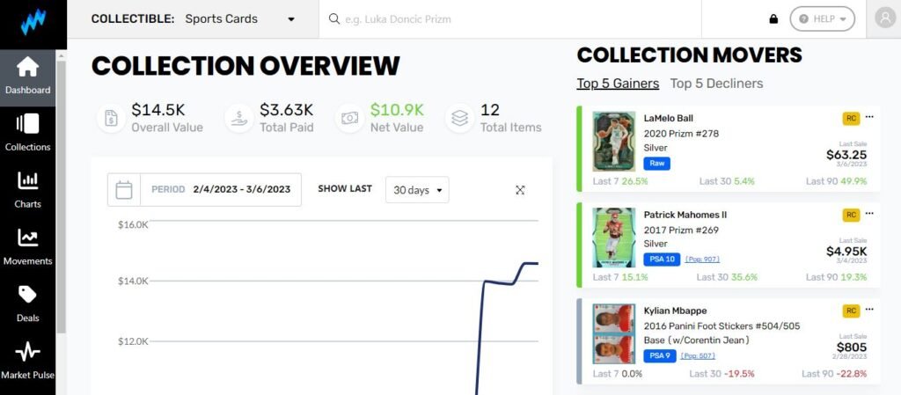The image size is (901, 395).
Task: Click Last 90 -22.8% on Mbappe card
Action: (834, 374)
